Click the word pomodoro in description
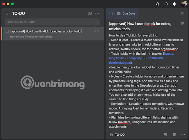The image size is (189, 140). point(164,67)
